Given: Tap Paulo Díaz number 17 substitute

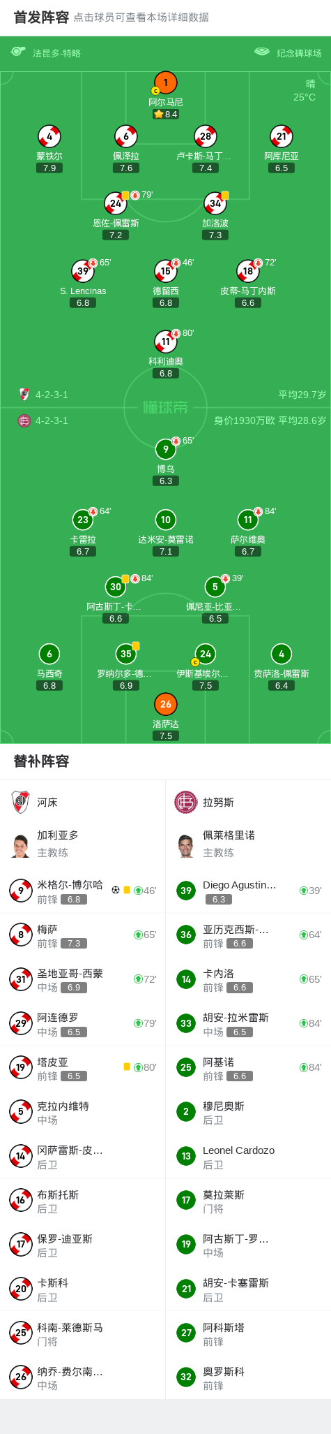Looking at the screenshot, I should 83,1245.
